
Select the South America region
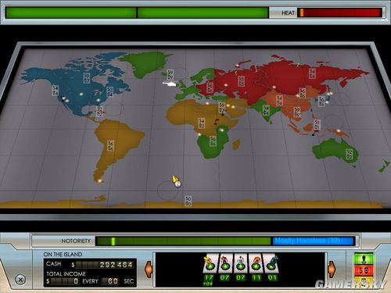[115, 146]
